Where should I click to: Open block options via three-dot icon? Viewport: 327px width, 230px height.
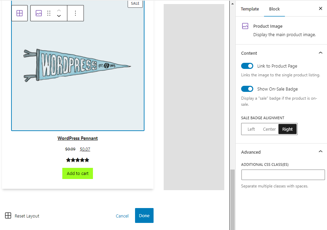75,13
